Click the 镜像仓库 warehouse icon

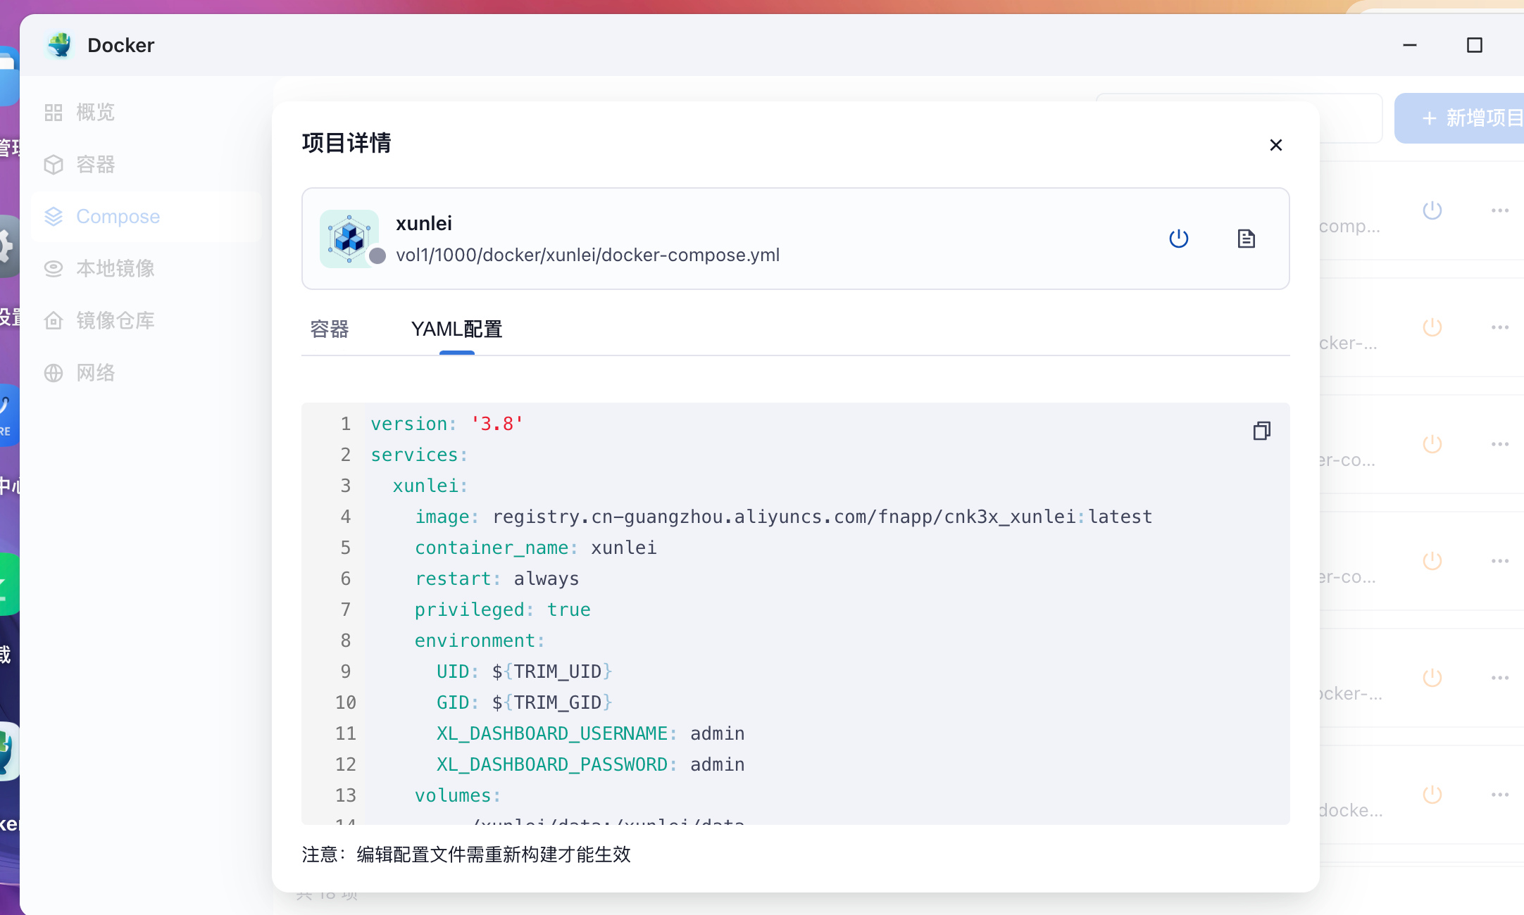(x=54, y=321)
